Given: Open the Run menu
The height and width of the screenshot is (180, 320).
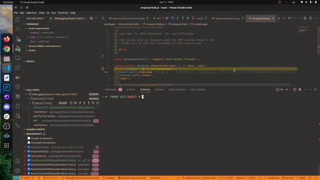Looking at the screenshot, I should 53,13.
